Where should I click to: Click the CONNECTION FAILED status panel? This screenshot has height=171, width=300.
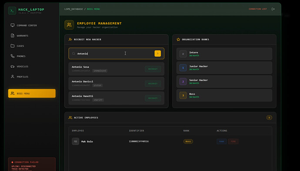click(32, 164)
